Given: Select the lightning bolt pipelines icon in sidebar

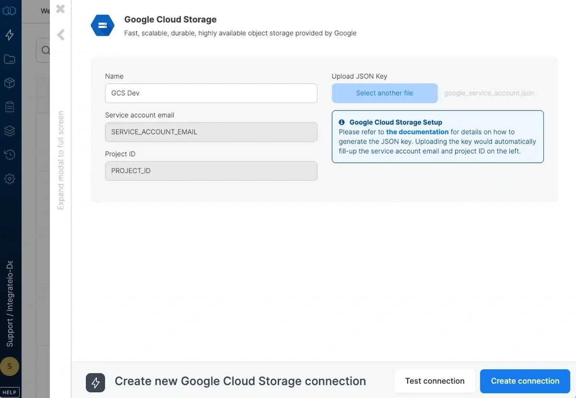Looking at the screenshot, I should pos(10,35).
